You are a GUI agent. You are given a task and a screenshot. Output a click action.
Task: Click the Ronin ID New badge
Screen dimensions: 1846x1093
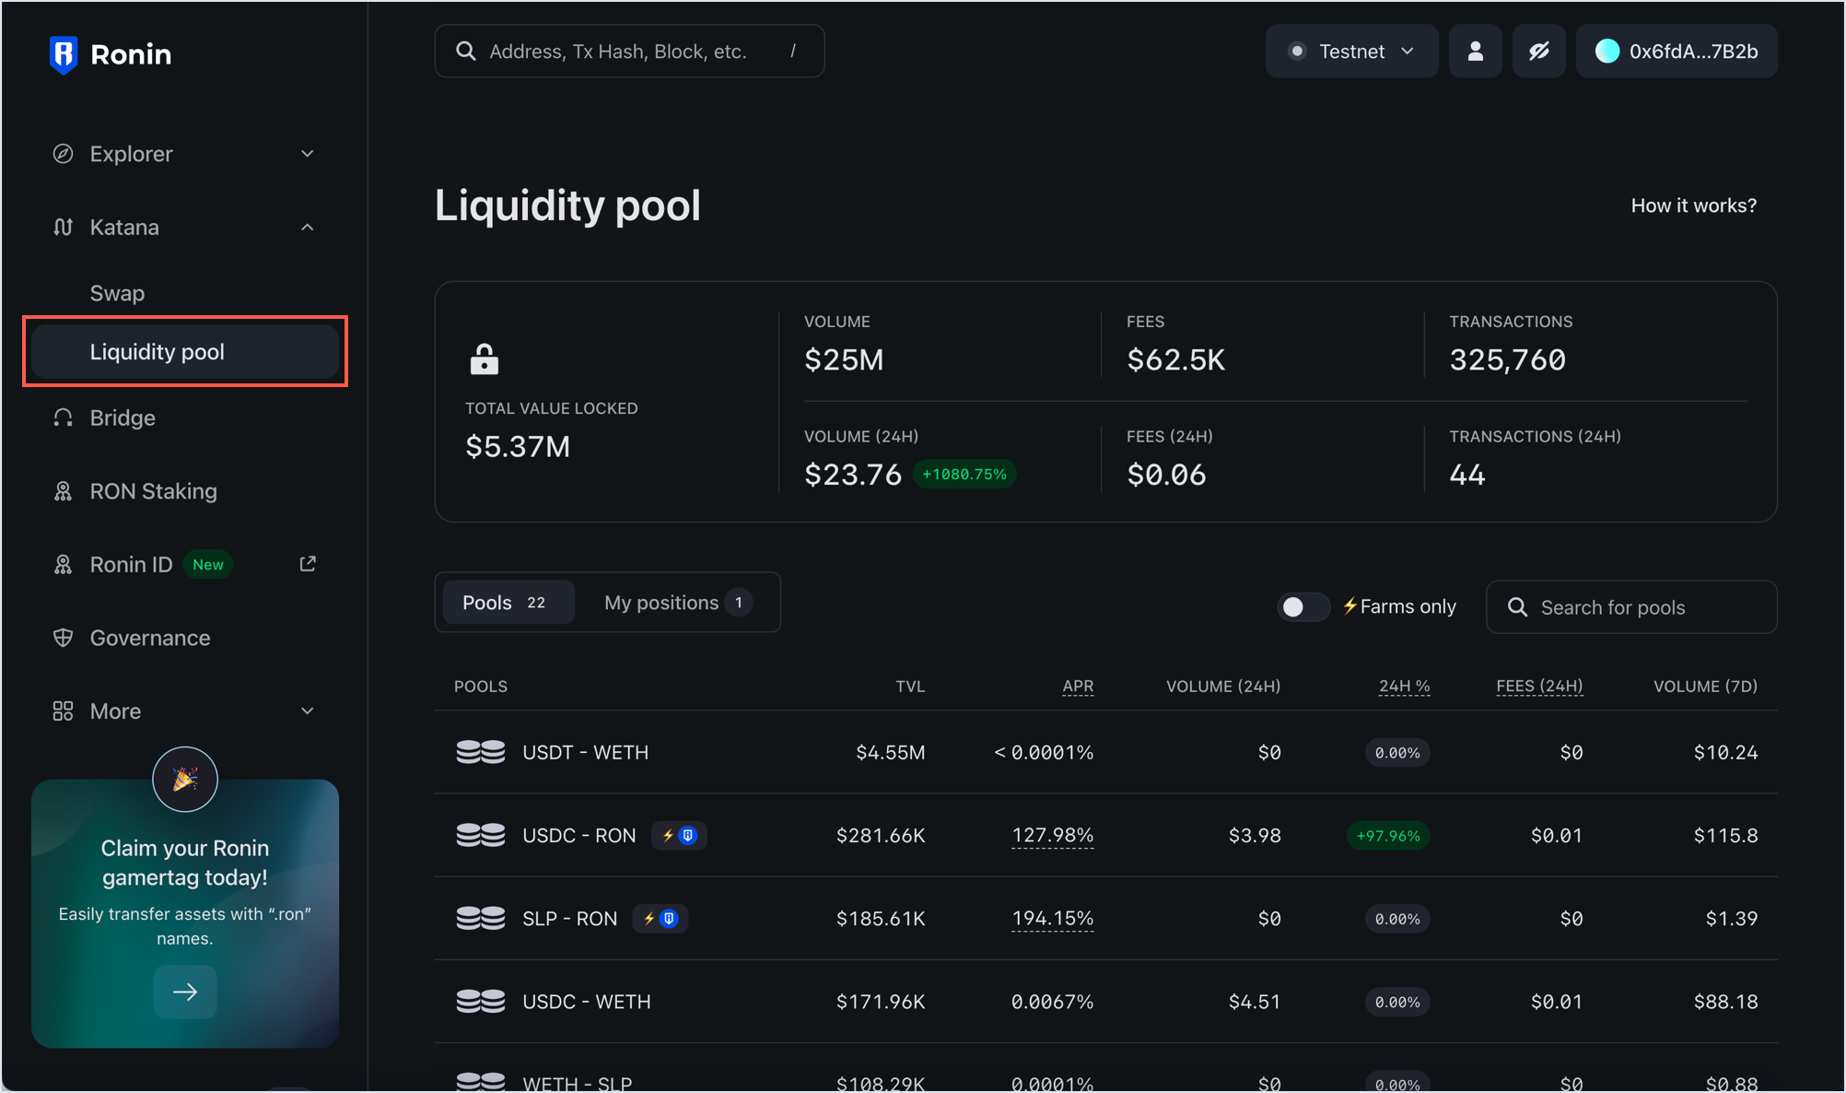[x=208, y=564]
